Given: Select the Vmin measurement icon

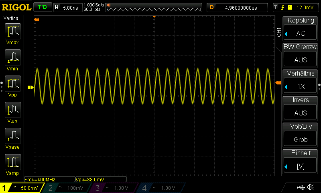Looking at the screenshot, I should coord(12,57).
